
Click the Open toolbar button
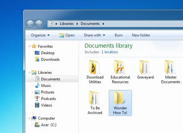[67, 35]
